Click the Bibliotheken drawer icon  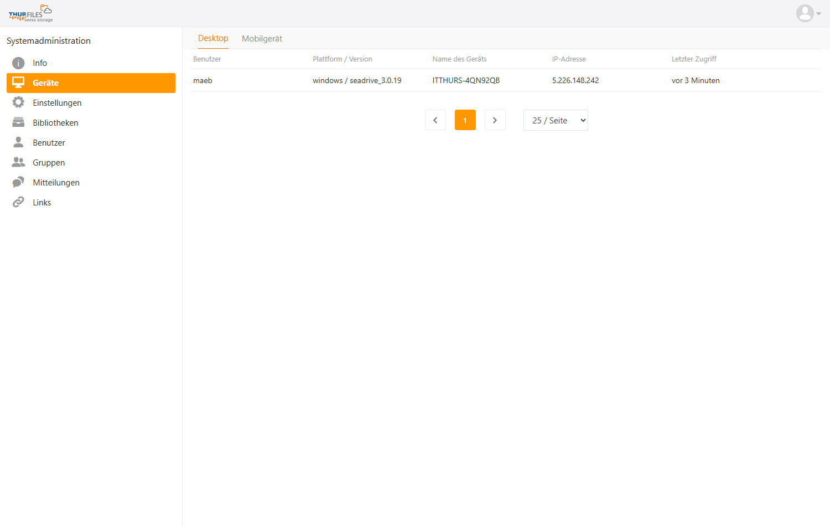pyautogui.click(x=18, y=122)
